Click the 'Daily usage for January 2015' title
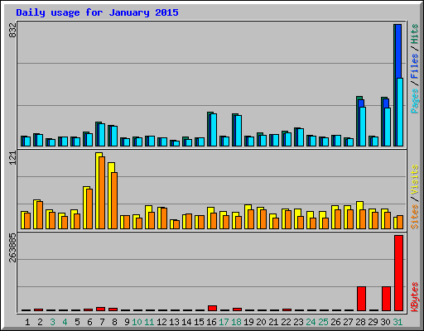Screen dimensions: 424x331 (x=97, y=12)
